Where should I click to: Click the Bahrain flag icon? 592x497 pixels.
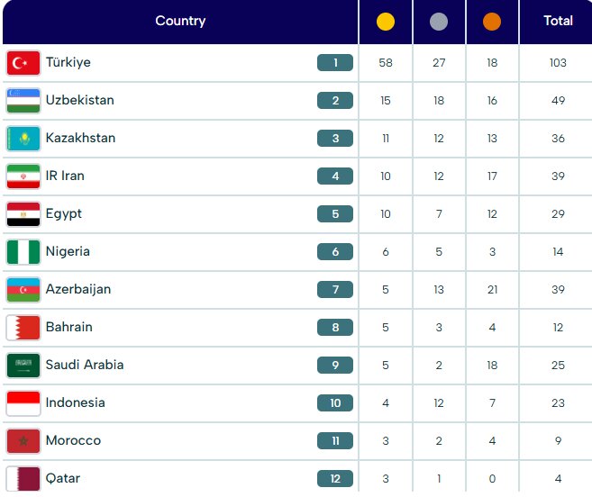(x=23, y=328)
